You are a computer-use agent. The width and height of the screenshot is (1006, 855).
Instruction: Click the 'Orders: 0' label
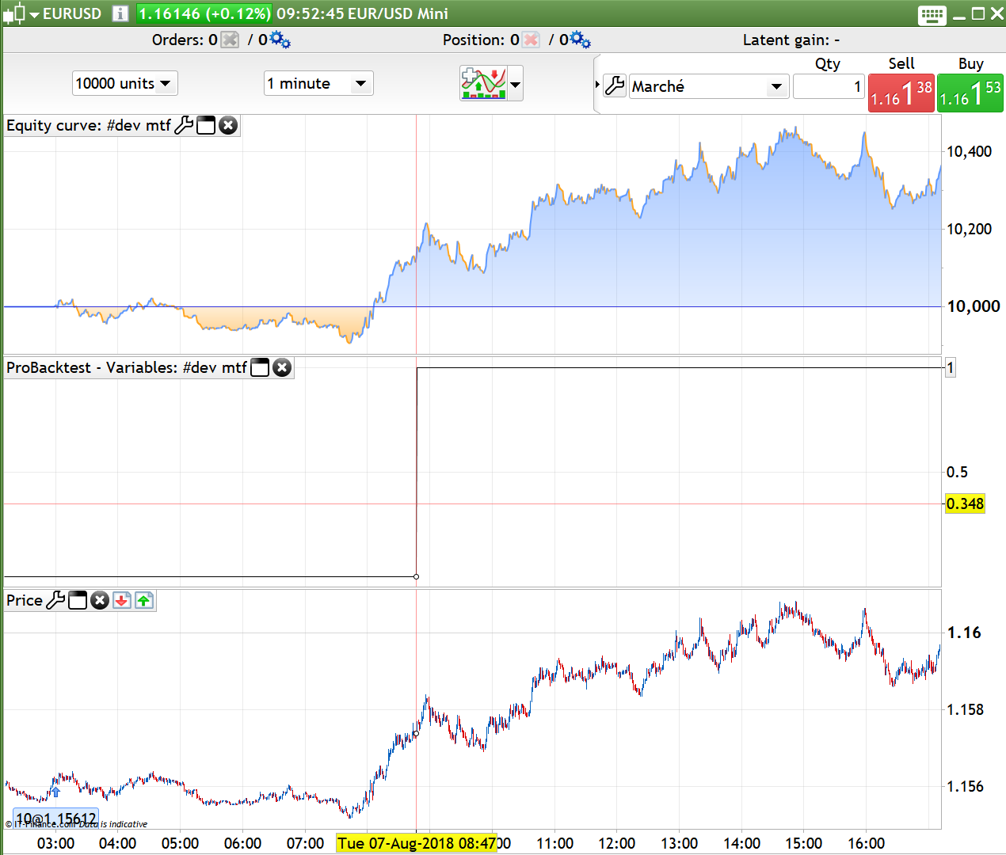click(x=185, y=40)
